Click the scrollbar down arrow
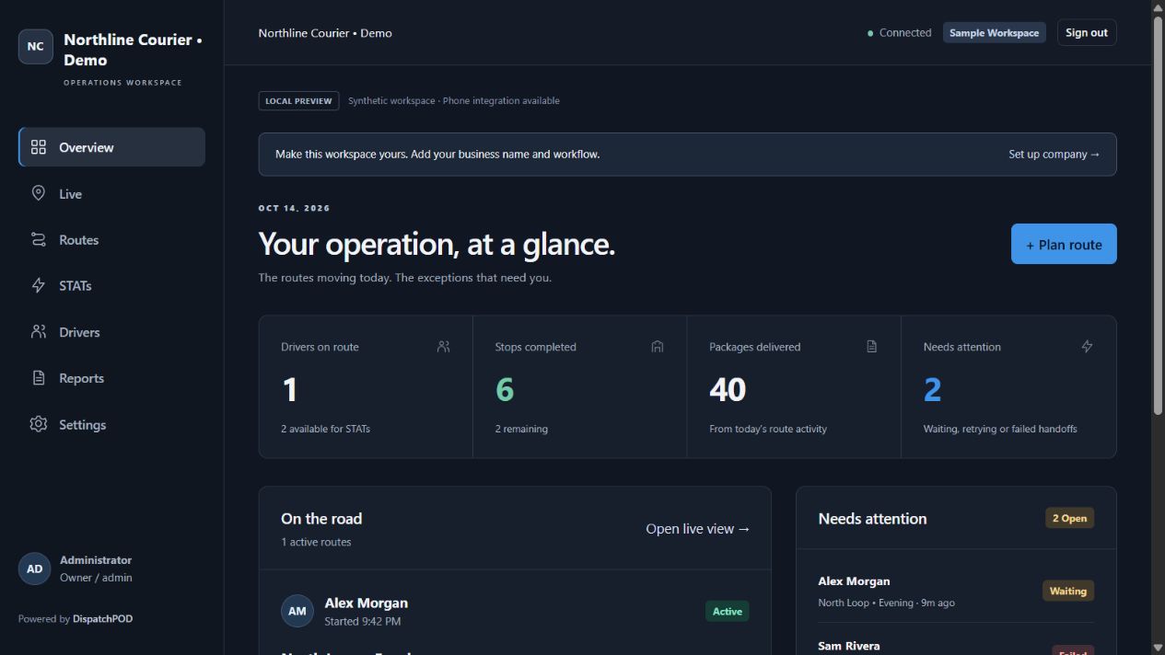The image size is (1165, 655). 1158,648
